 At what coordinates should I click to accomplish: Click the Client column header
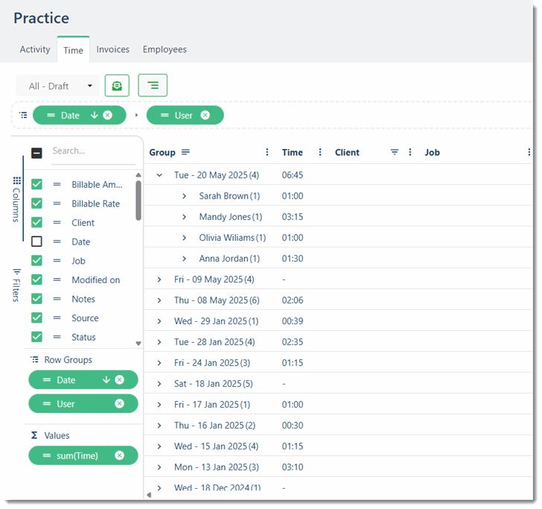(347, 152)
